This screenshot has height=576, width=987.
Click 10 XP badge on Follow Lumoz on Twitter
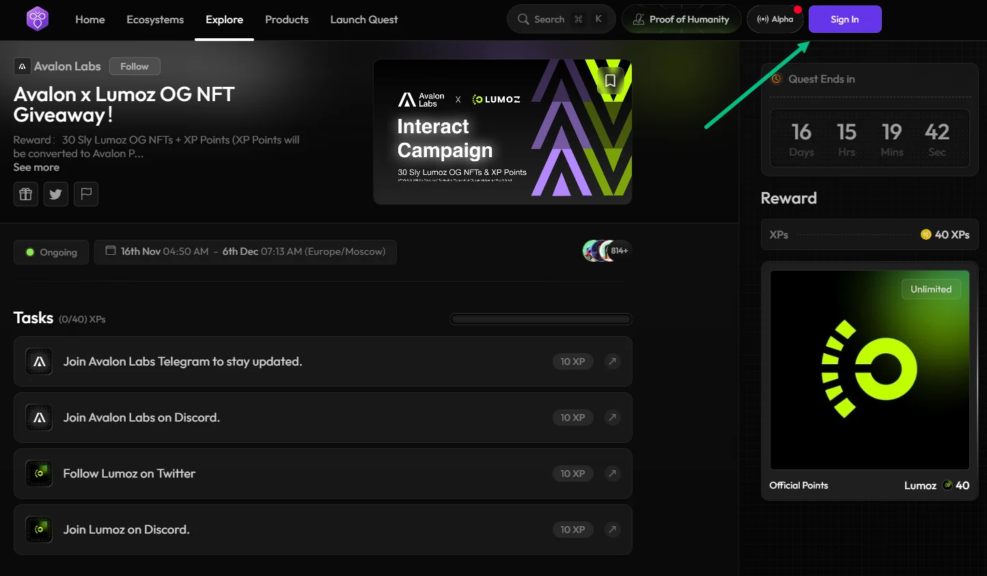tap(572, 474)
